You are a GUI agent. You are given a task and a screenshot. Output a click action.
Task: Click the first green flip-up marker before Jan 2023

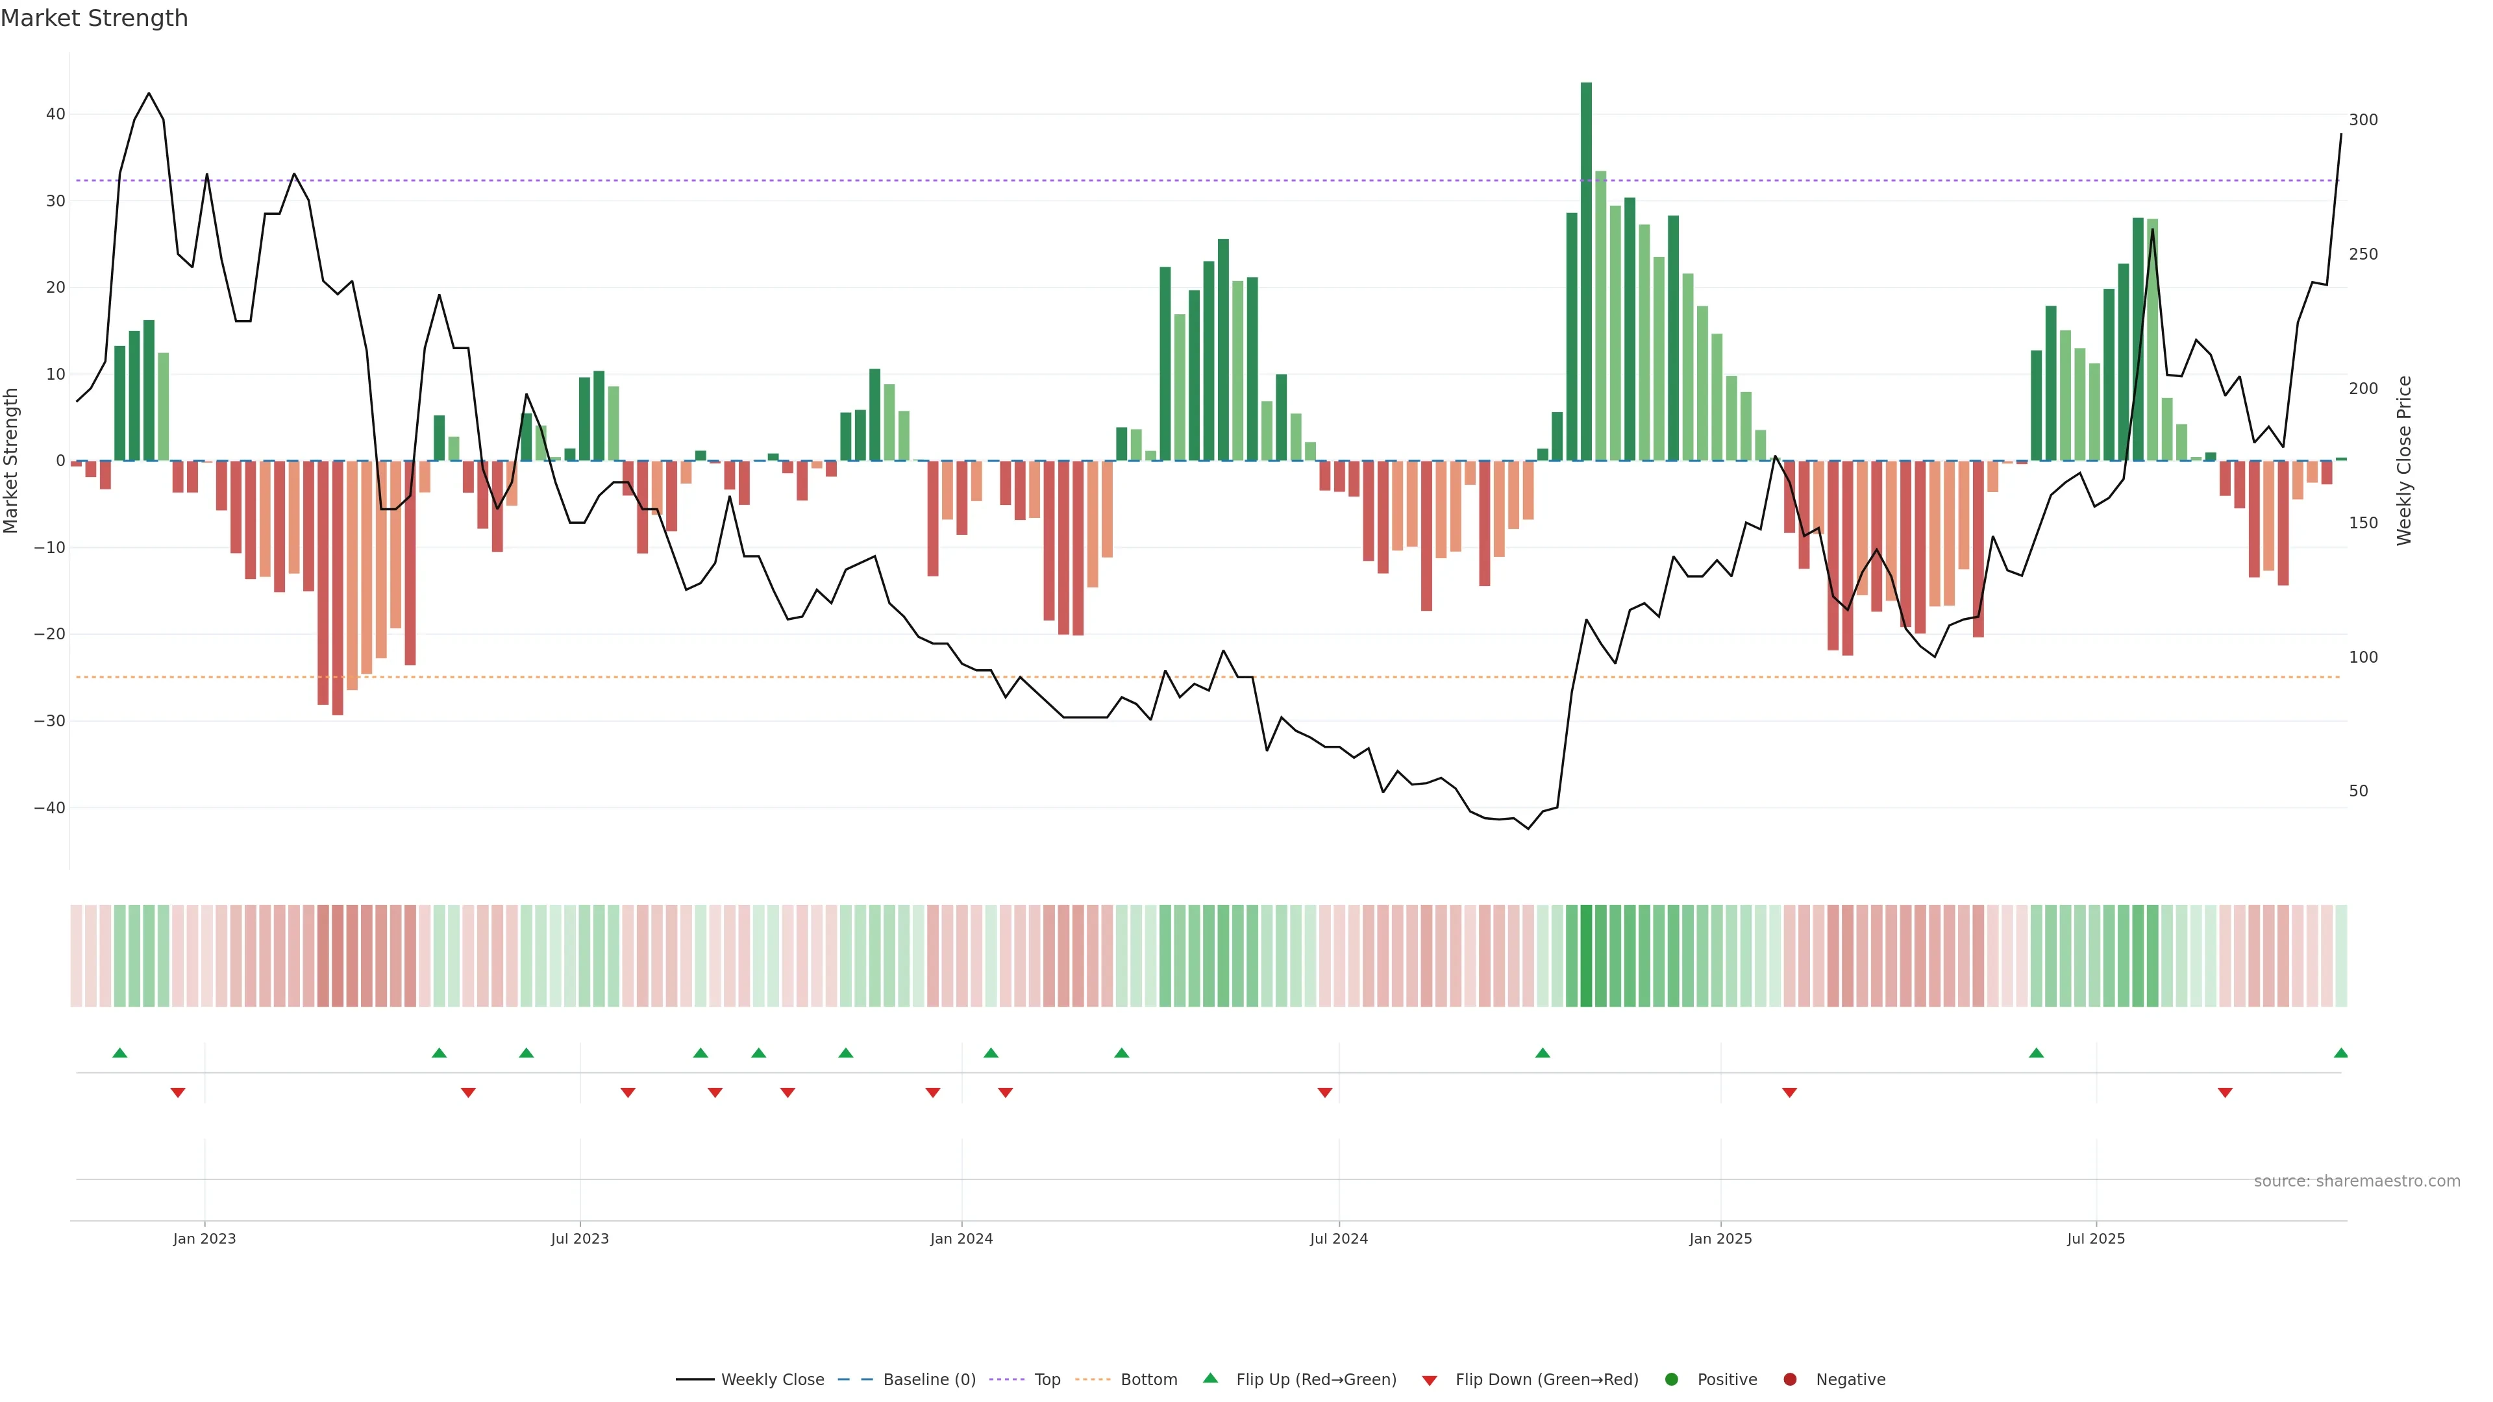(x=120, y=1053)
